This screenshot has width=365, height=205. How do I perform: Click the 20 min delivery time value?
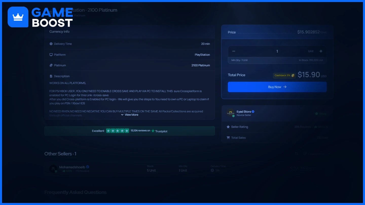tap(205, 44)
